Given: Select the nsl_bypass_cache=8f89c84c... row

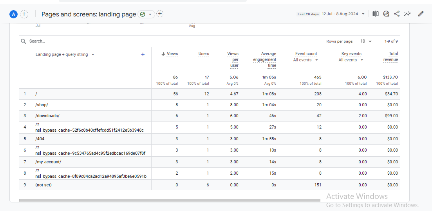Looking at the screenshot, I should tap(210, 173).
